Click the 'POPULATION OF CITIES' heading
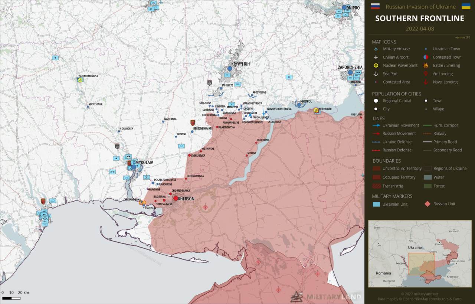 click(396, 94)
